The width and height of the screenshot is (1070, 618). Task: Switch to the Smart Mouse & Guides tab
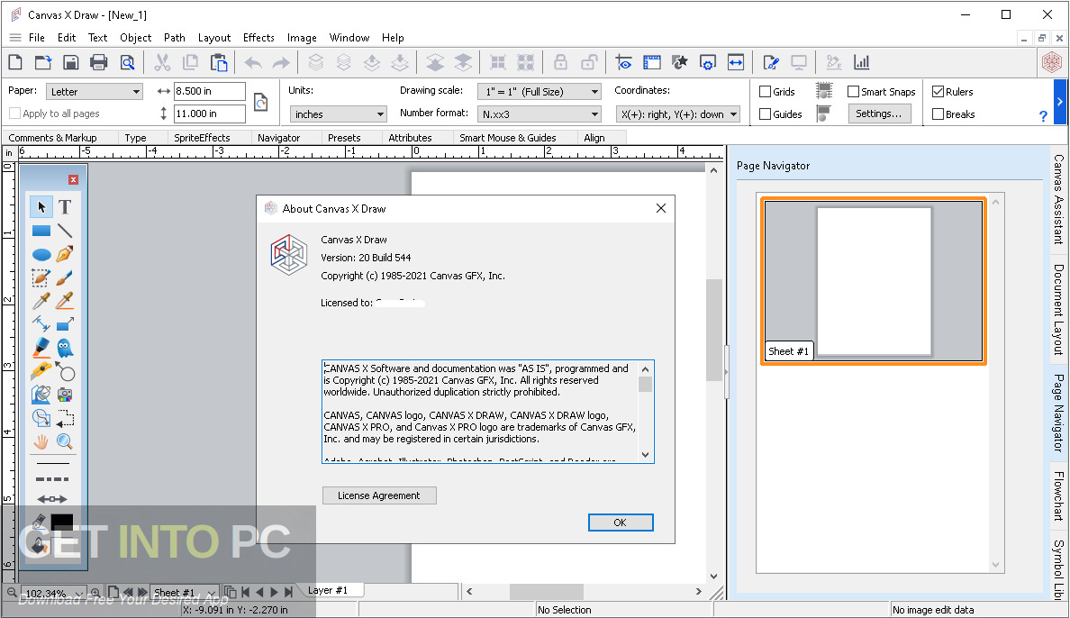point(507,137)
